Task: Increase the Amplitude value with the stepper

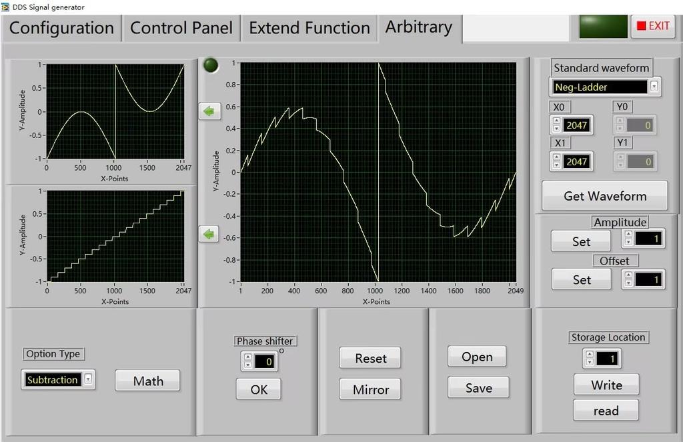Action: 630,235
